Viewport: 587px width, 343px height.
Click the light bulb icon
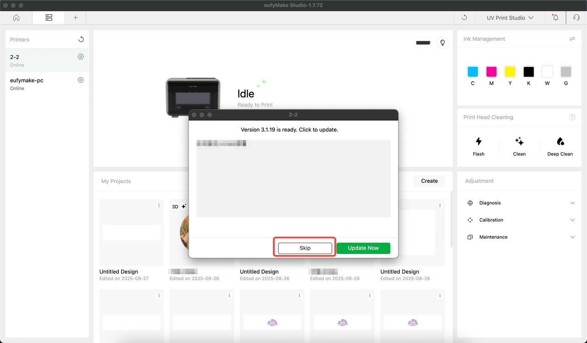(443, 43)
